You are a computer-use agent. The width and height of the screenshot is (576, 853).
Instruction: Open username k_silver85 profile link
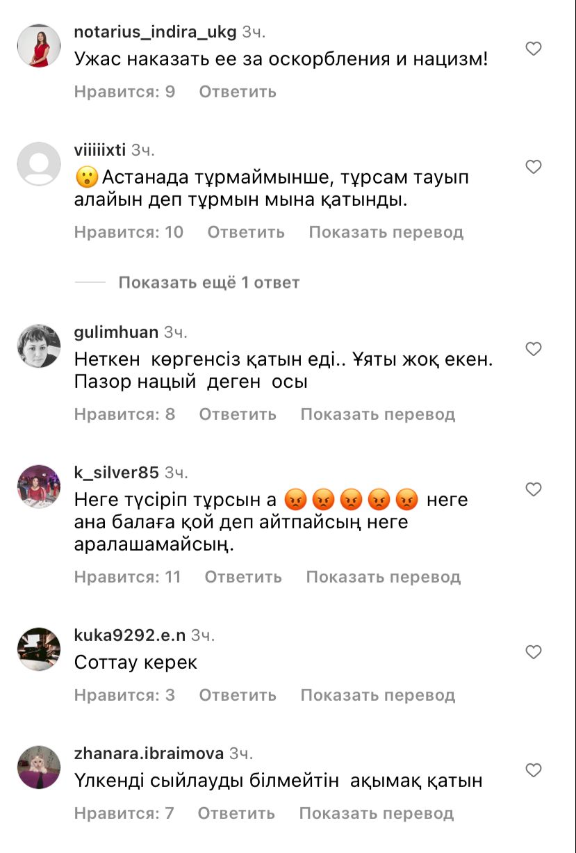(117, 473)
